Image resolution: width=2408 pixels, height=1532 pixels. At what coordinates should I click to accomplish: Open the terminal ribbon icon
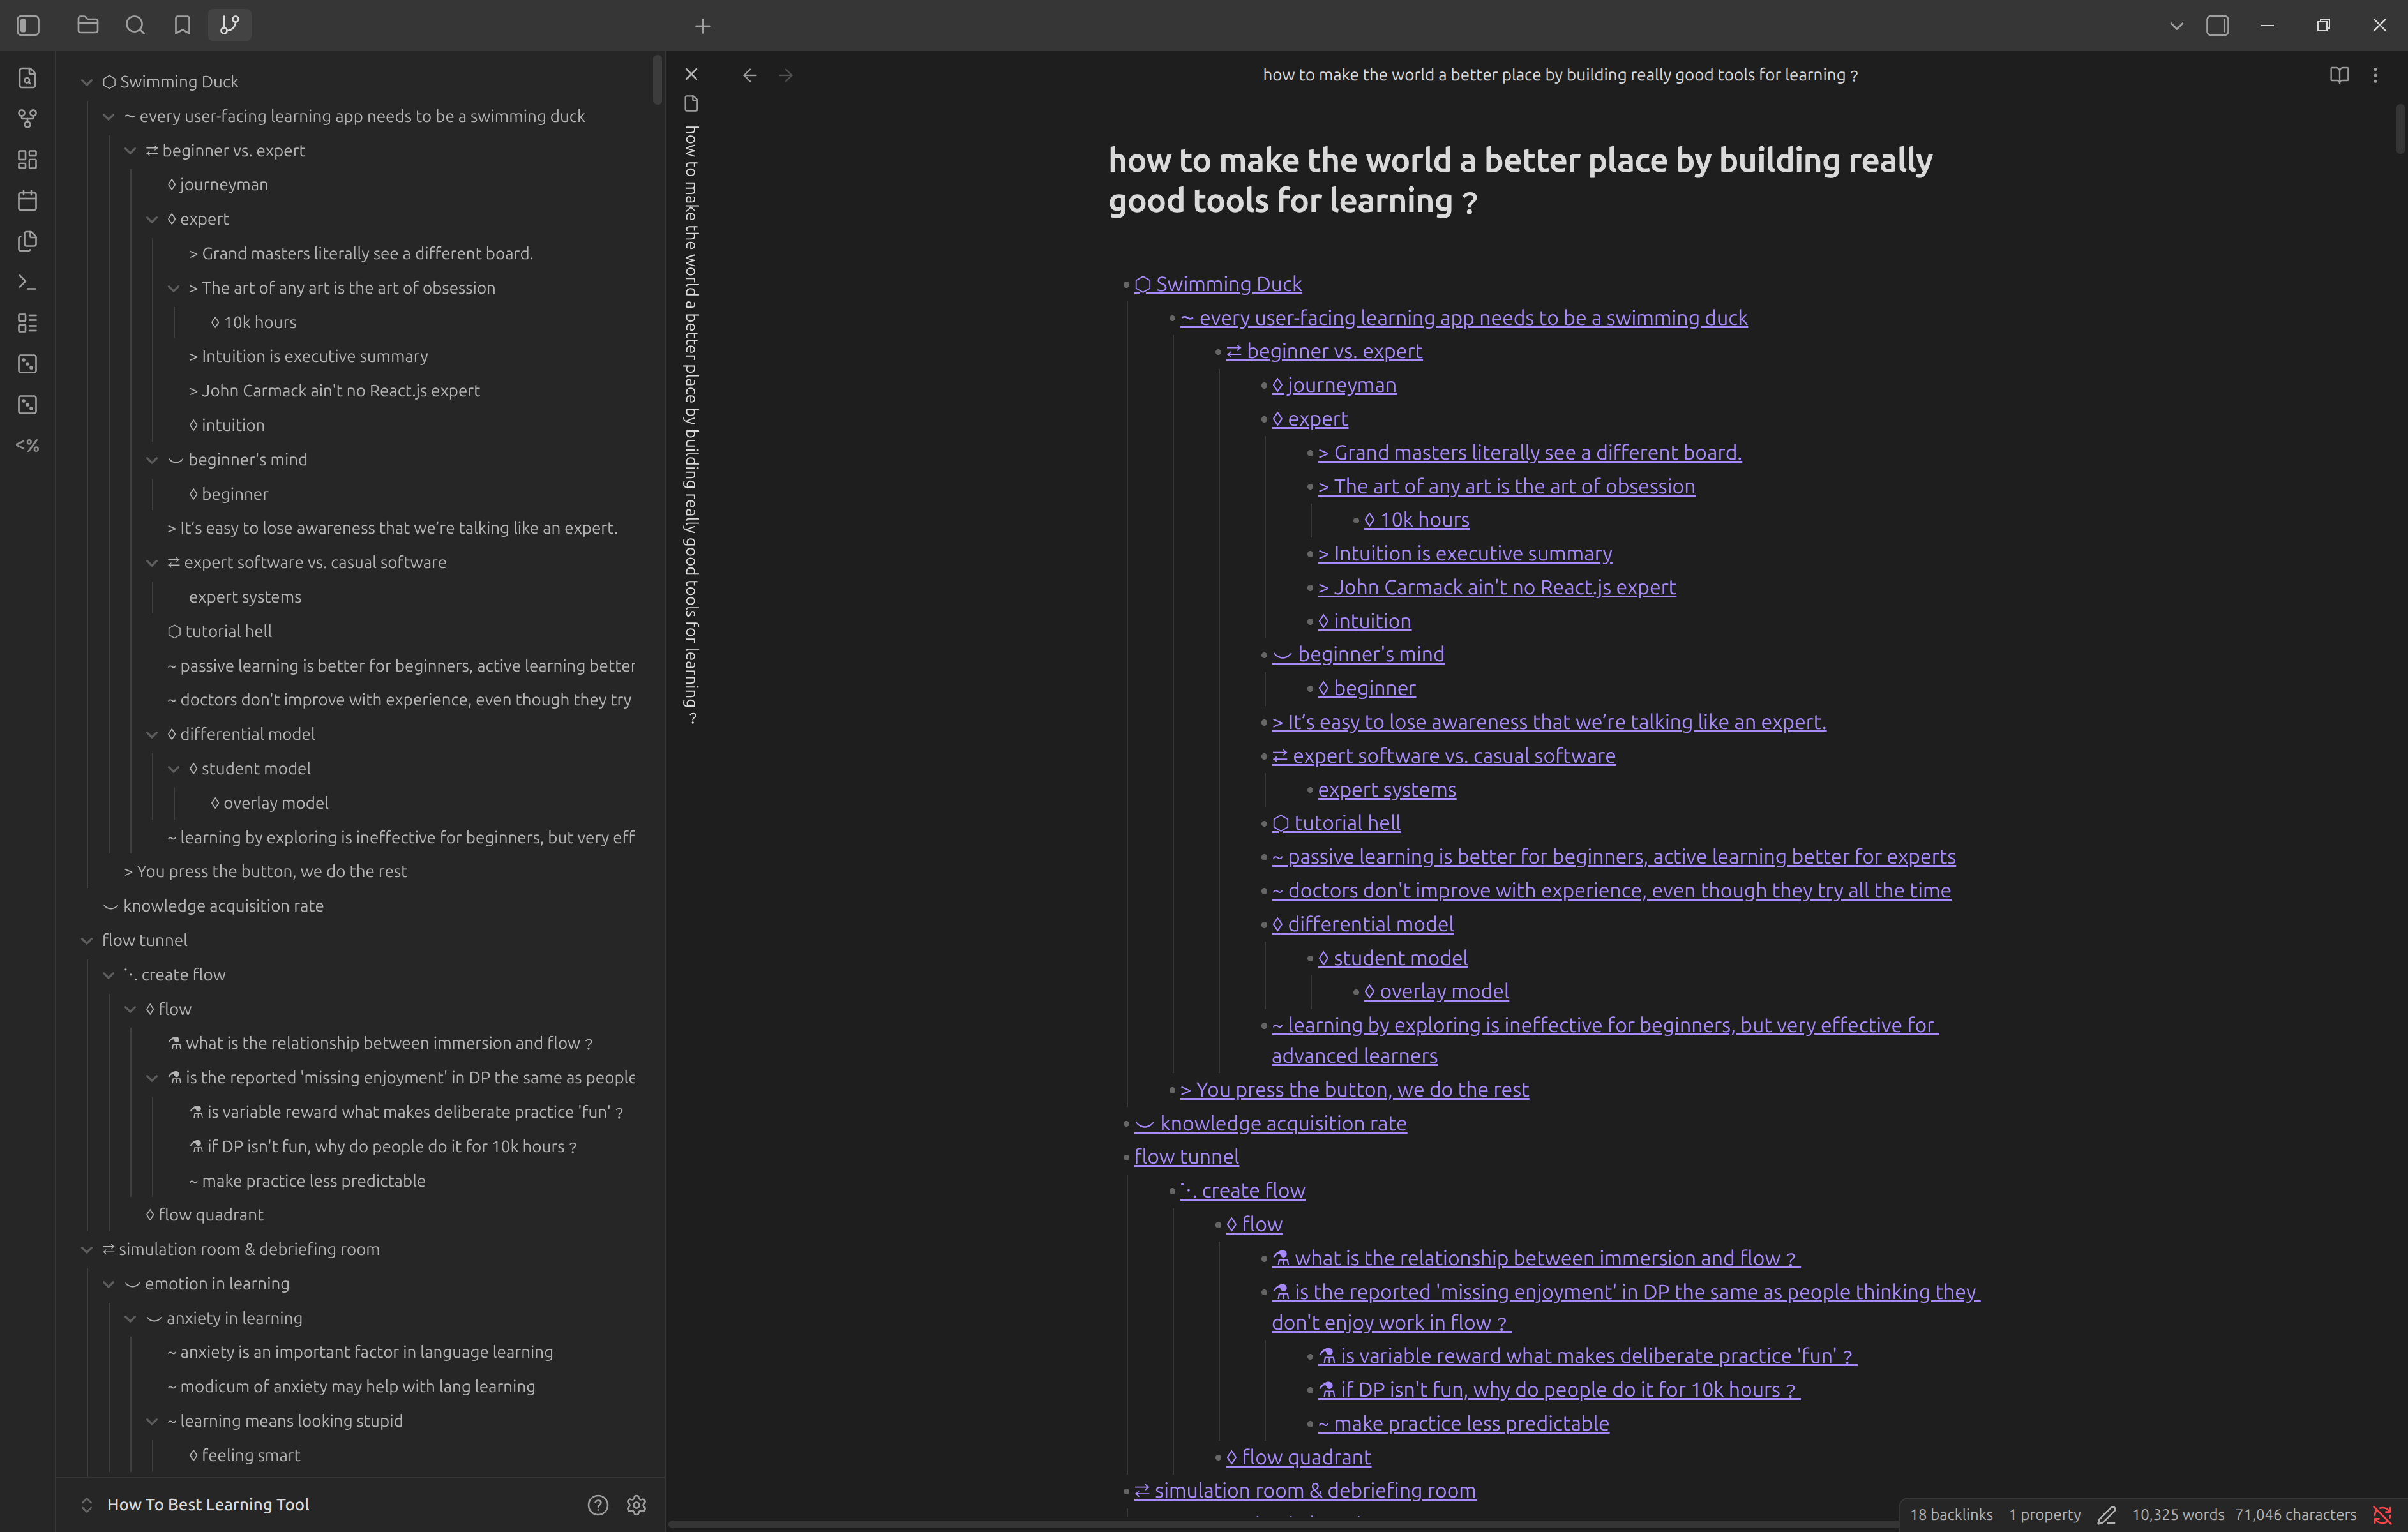tap(27, 283)
